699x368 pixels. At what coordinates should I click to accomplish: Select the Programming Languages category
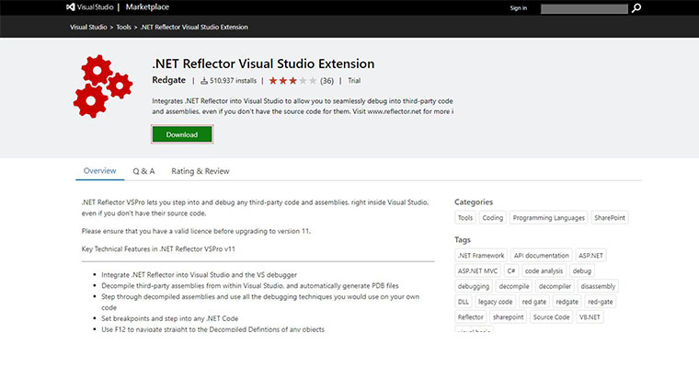click(549, 218)
